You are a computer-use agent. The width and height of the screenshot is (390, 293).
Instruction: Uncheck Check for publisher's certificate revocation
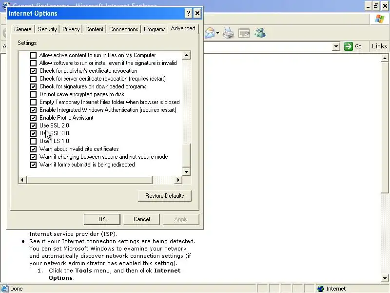coord(33,71)
